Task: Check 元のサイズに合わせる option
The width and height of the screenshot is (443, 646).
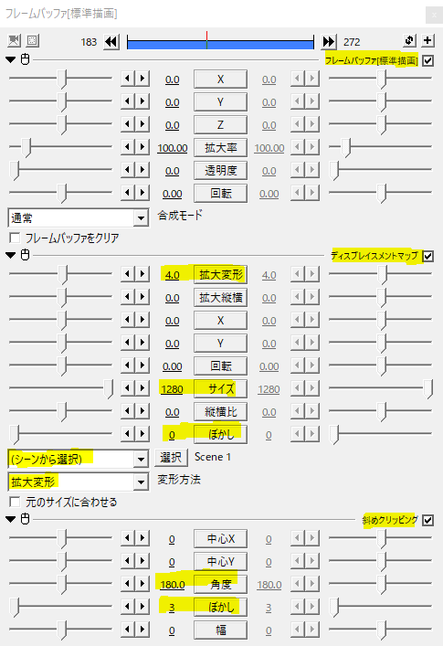Action: point(15,502)
